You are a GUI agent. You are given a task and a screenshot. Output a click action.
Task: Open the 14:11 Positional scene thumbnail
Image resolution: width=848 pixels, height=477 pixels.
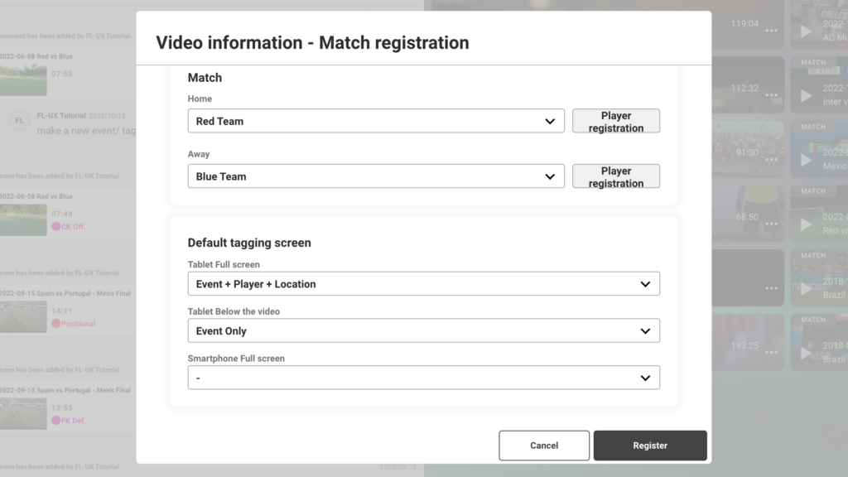(23, 316)
